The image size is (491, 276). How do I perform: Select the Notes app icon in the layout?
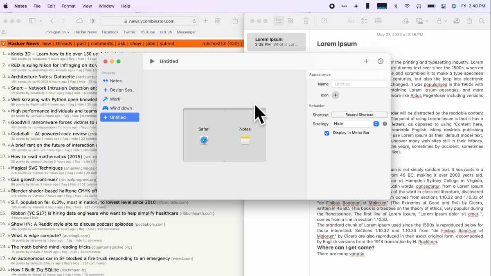coord(245,140)
